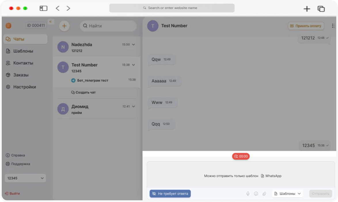This screenshot has width=338, height=202.
Task: Toggle the 'Не требует ответа' button
Action: pyautogui.click(x=170, y=194)
